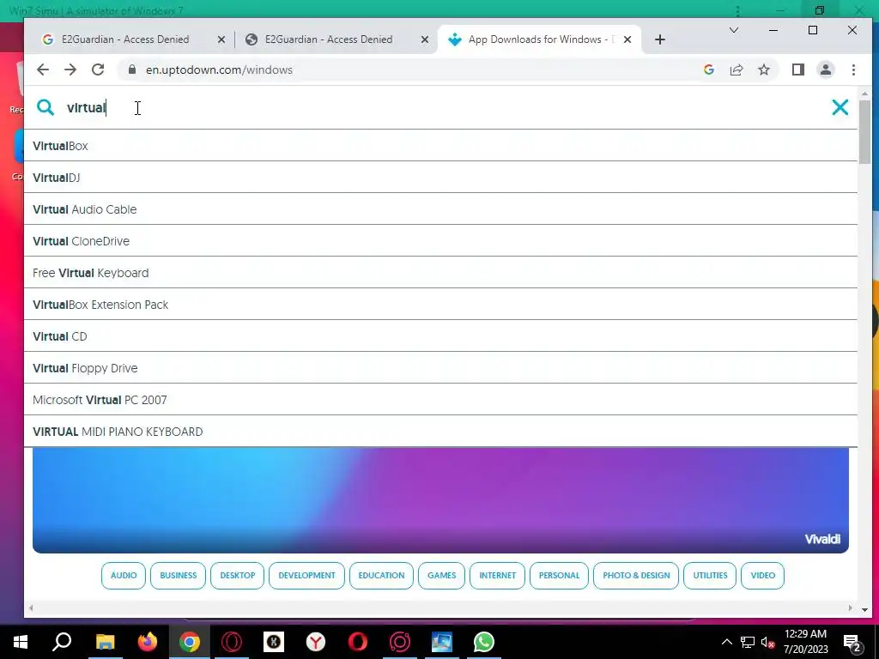Open the network tray icon

[x=748, y=642]
